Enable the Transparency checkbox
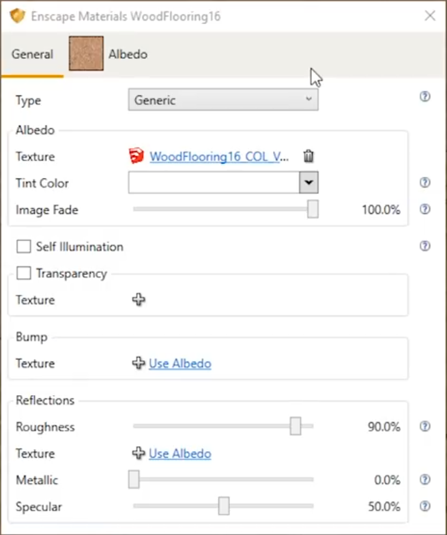 [x=23, y=273]
